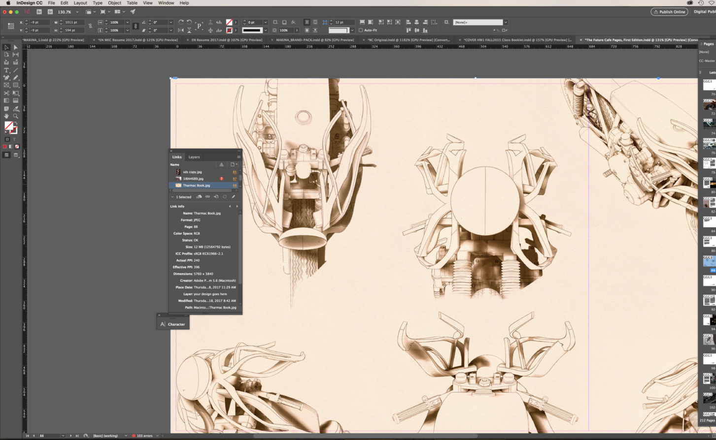The height and width of the screenshot is (440, 716).
Task: Switch to the Layers panel tab
Action: pos(194,157)
